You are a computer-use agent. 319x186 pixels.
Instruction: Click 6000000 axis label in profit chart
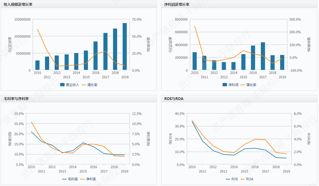pos(181,32)
